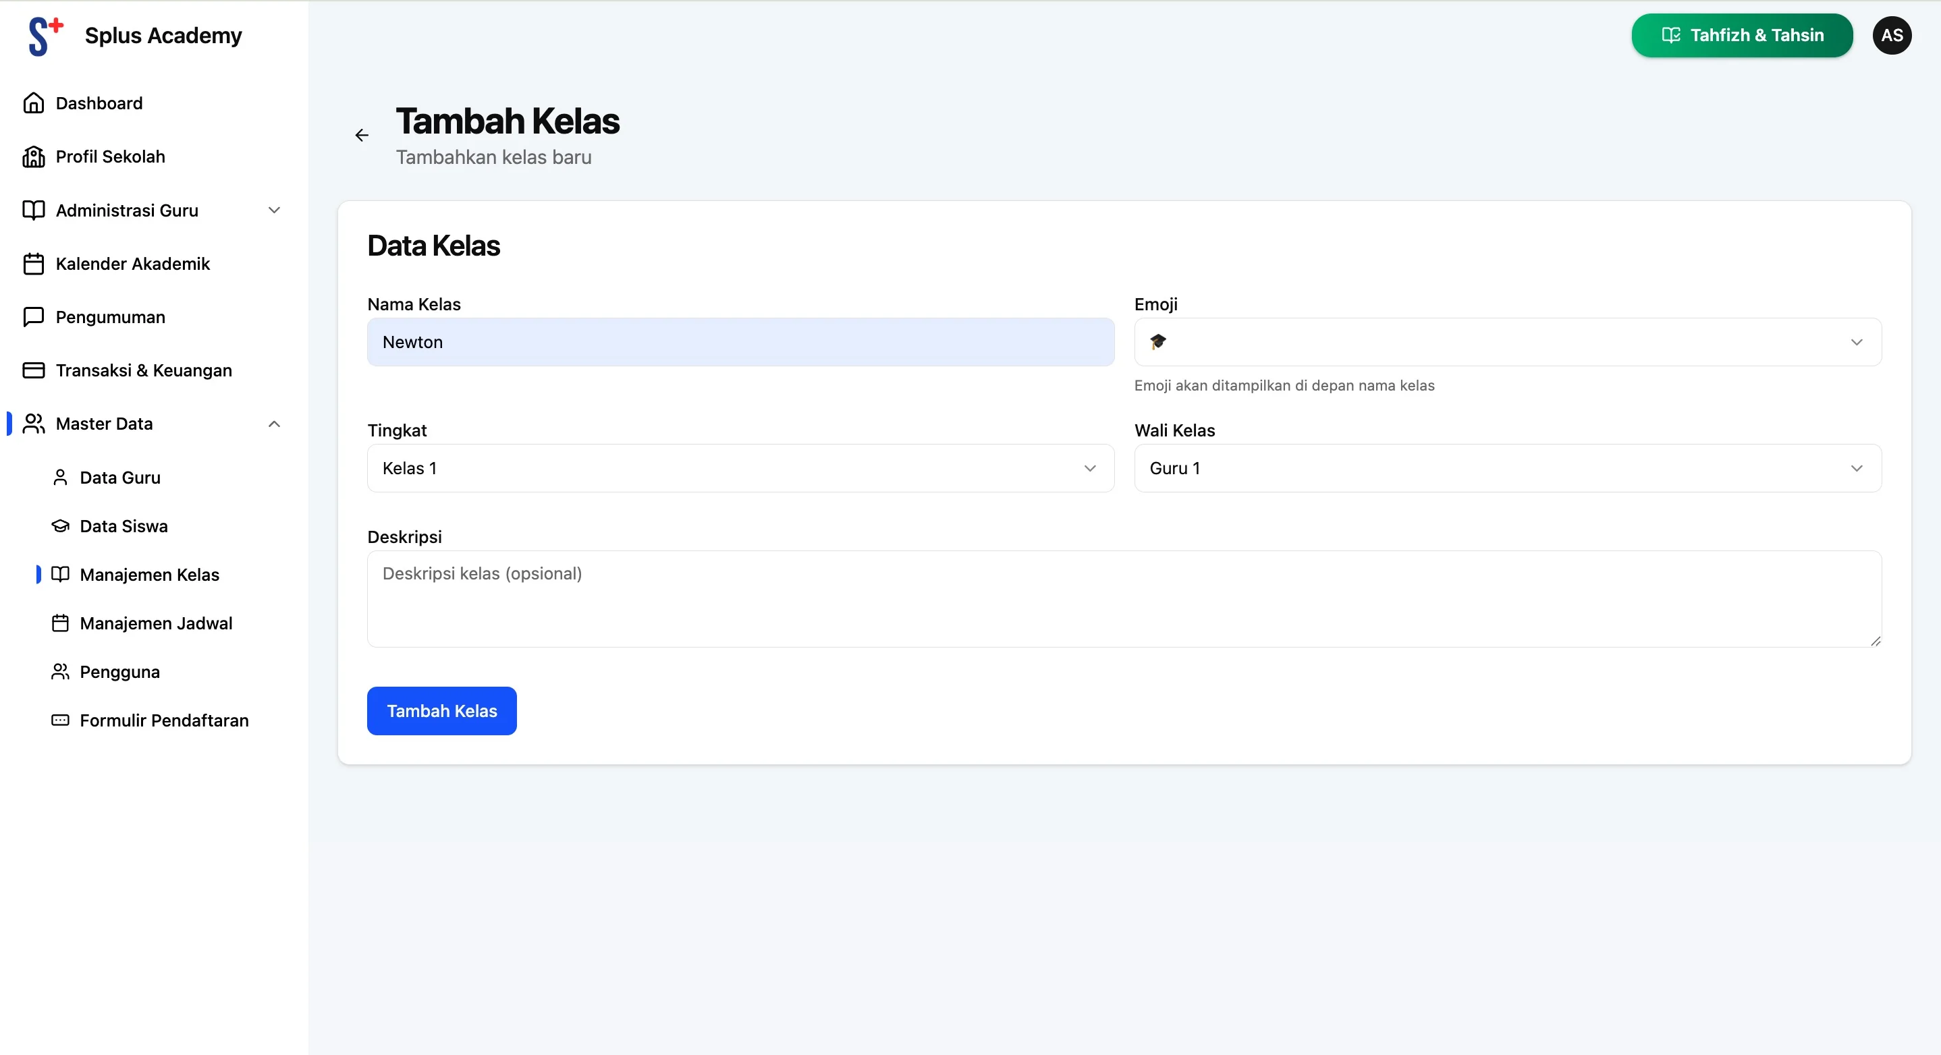This screenshot has height=1055, width=1941.
Task: Click the Kalender Akademik calendar icon
Action: pos(34,264)
